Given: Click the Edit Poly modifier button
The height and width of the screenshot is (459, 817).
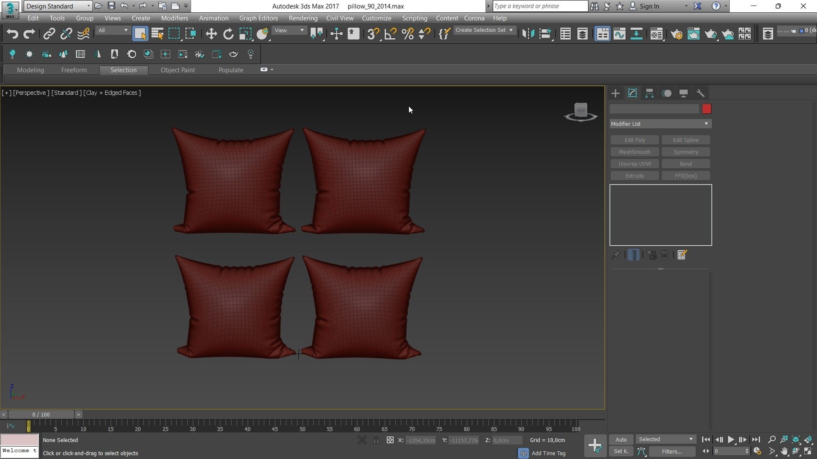Looking at the screenshot, I should pyautogui.click(x=634, y=140).
